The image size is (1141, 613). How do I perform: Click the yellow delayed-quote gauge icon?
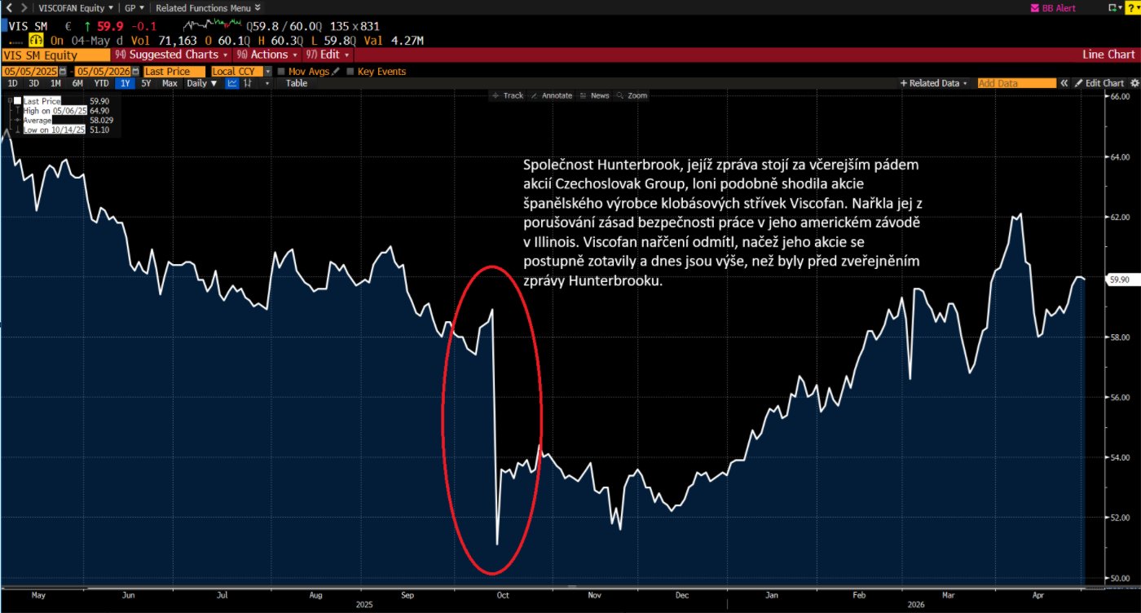point(36,40)
